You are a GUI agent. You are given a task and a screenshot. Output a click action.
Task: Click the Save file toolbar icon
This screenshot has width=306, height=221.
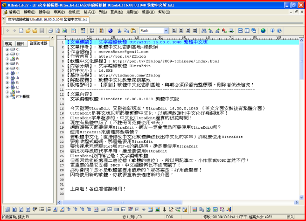[41, 31]
